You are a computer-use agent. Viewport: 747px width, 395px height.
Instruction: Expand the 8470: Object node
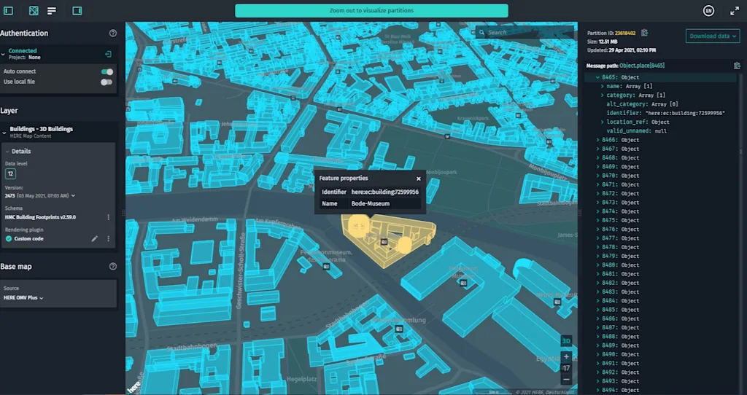click(598, 176)
